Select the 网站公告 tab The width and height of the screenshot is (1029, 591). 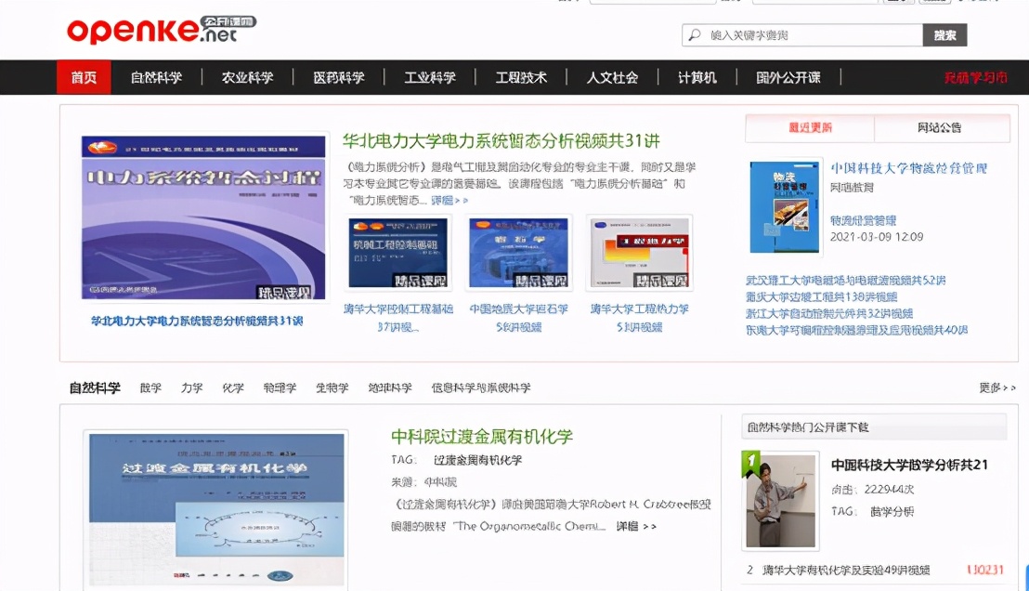pyautogui.click(x=940, y=127)
